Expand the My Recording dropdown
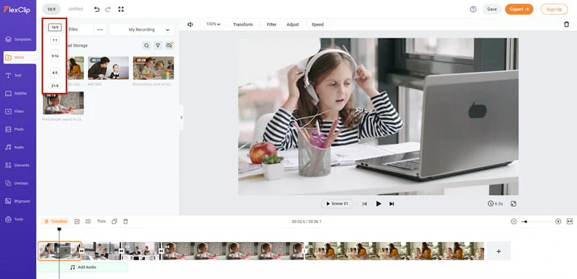The height and width of the screenshot is (279, 577). (142, 30)
